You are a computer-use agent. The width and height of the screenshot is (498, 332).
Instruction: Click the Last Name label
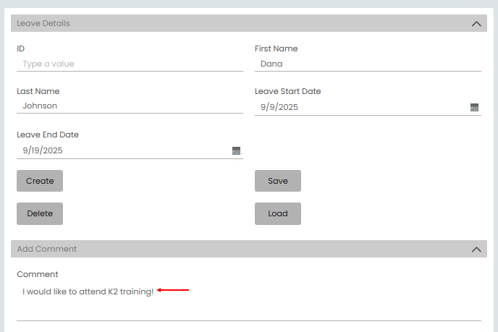pos(38,91)
